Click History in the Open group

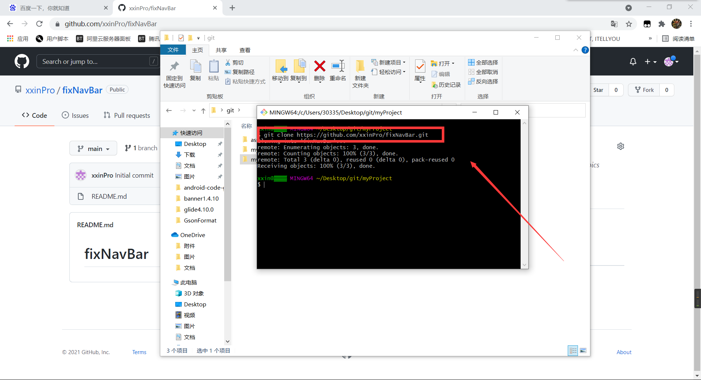[x=446, y=85]
